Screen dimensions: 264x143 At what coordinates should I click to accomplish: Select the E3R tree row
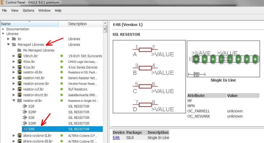coord(62,118)
